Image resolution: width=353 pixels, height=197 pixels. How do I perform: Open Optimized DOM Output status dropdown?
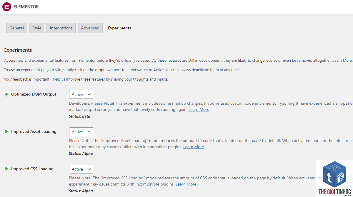click(81, 94)
